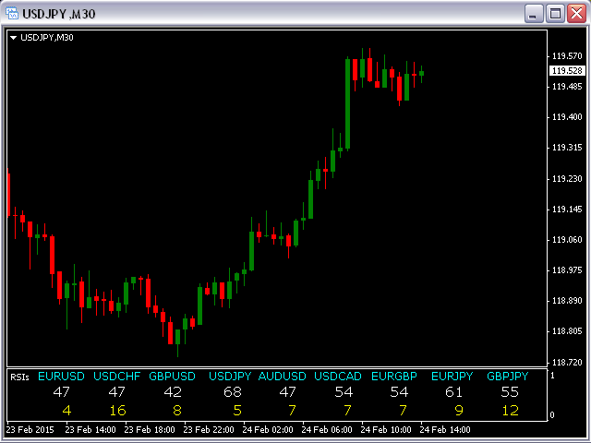Click the yellow value 8 under GBPUSD
This screenshot has height=443, width=591.
[177, 410]
